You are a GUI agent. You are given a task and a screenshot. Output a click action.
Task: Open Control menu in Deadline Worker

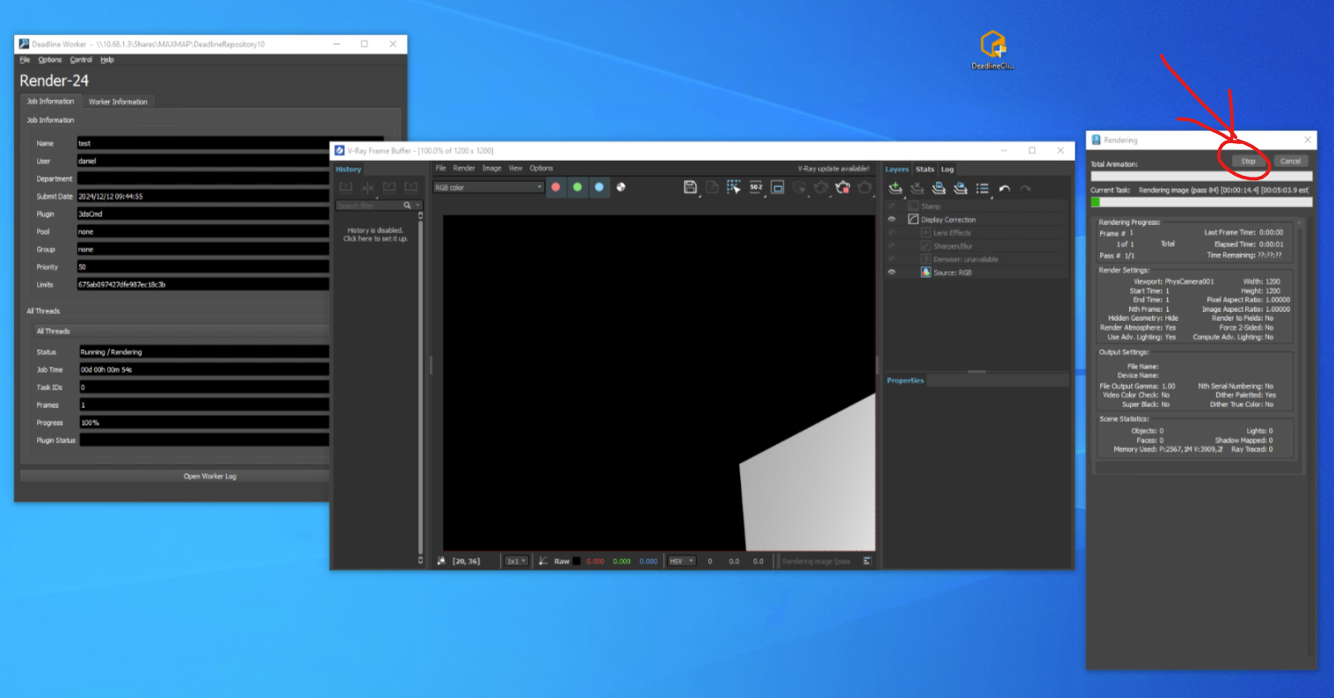tap(81, 60)
